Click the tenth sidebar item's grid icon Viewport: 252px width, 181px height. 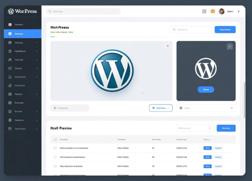[x=10, y=103]
